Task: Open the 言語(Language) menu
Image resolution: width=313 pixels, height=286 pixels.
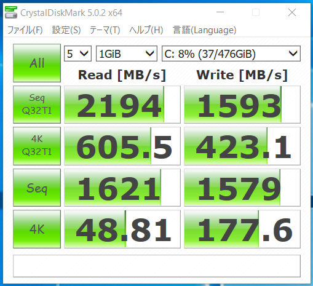Action: coord(205,30)
